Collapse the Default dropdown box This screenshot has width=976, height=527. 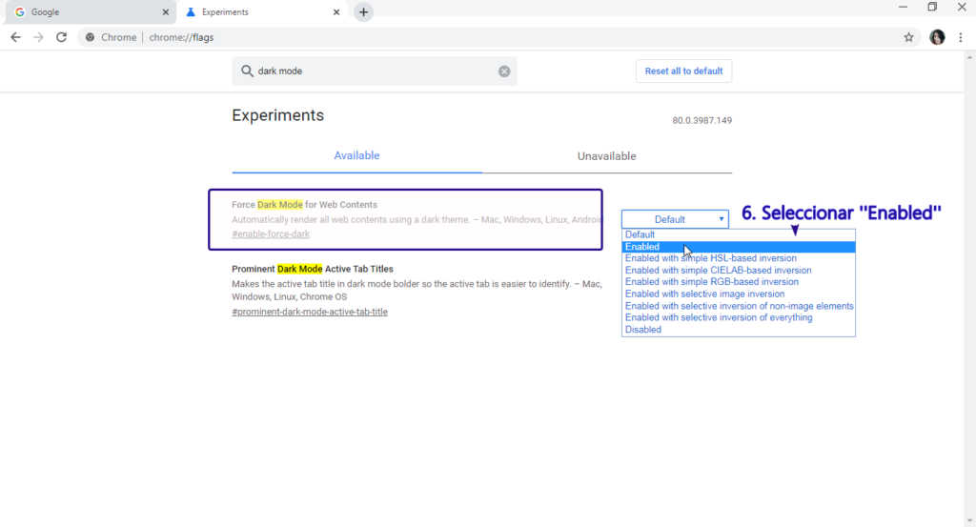675,219
